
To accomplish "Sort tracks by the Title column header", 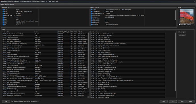I will click(x=20, y=32).
